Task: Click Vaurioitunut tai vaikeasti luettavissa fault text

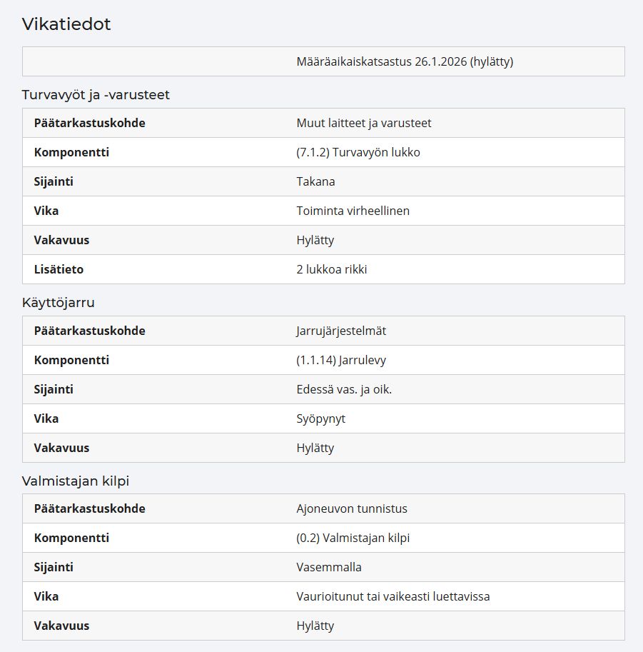Action: [x=393, y=597]
